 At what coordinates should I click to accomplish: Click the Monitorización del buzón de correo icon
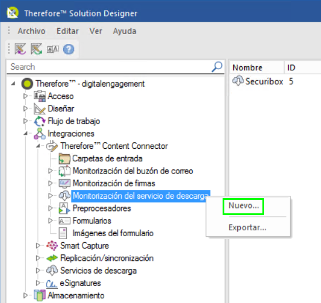(x=64, y=171)
